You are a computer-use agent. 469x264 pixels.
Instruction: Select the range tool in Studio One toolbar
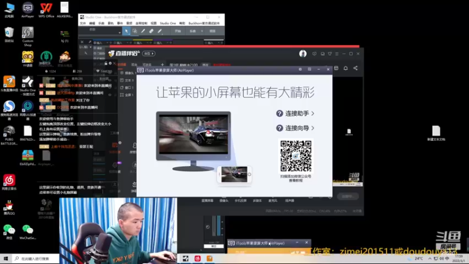pos(135,31)
